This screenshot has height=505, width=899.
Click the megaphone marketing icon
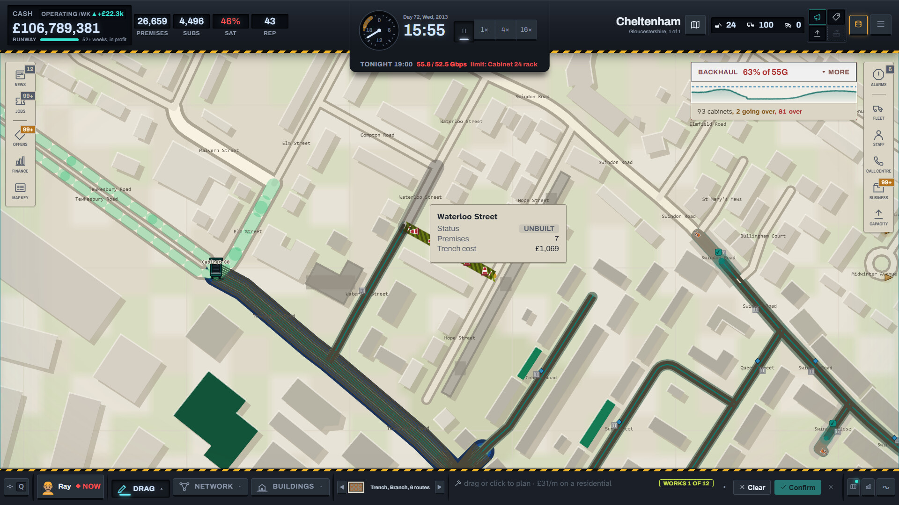click(817, 17)
